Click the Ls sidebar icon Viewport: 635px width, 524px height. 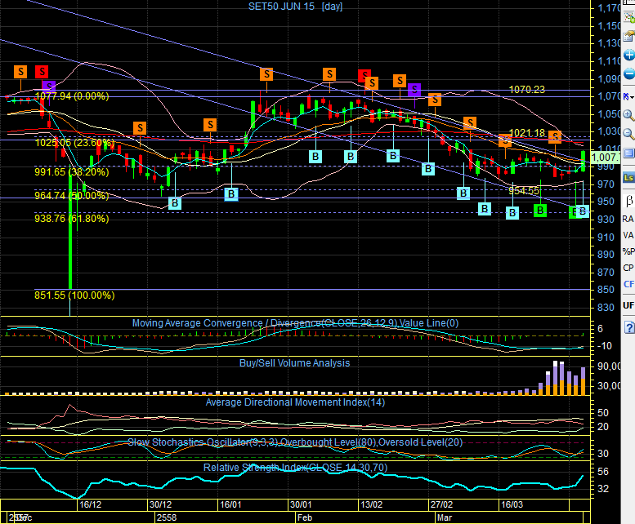[628, 177]
